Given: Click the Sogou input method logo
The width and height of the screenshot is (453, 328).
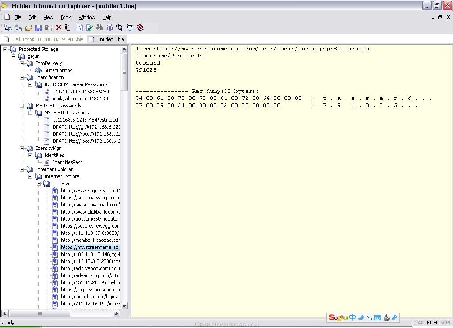Looking at the screenshot, I should [x=338, y=317].
